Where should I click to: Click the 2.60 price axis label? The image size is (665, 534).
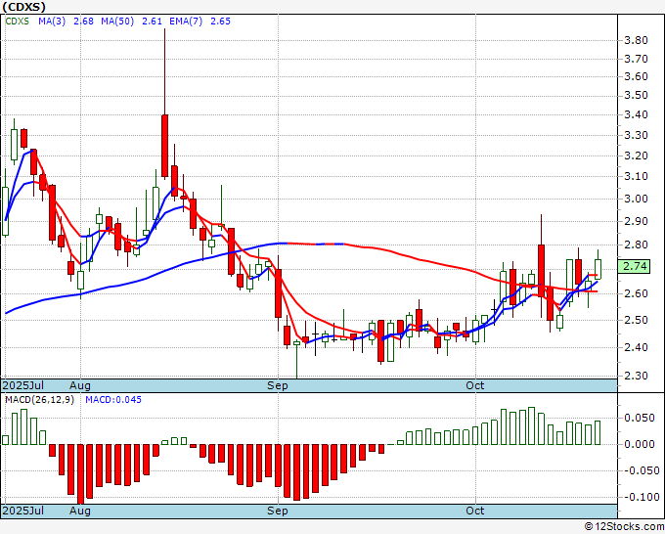637,293
